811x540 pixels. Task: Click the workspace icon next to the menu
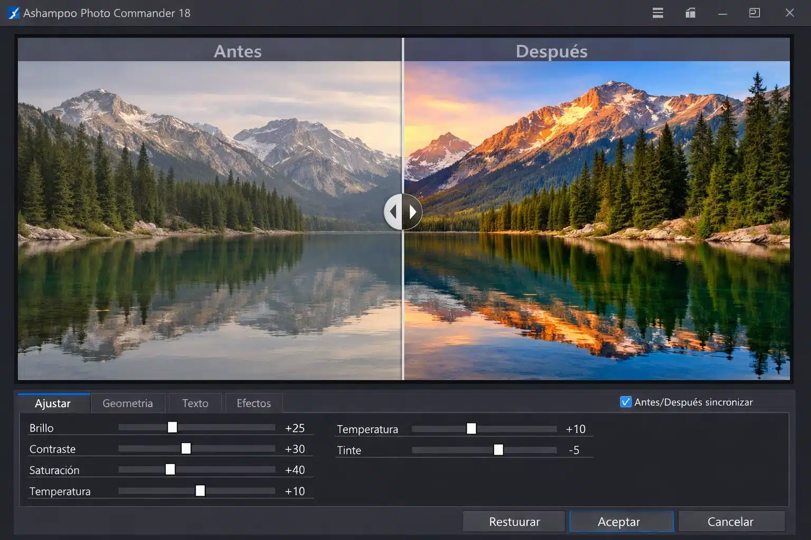coord(690,13)
